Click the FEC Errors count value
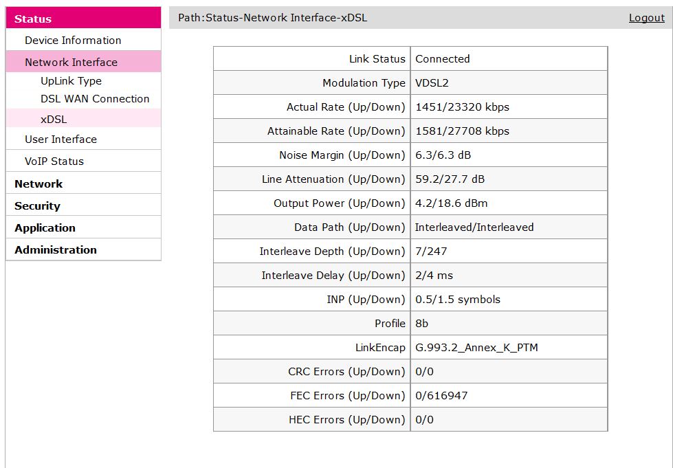This screenshot has width=673, height=468. pyautogui.click(x=441, y=396)
